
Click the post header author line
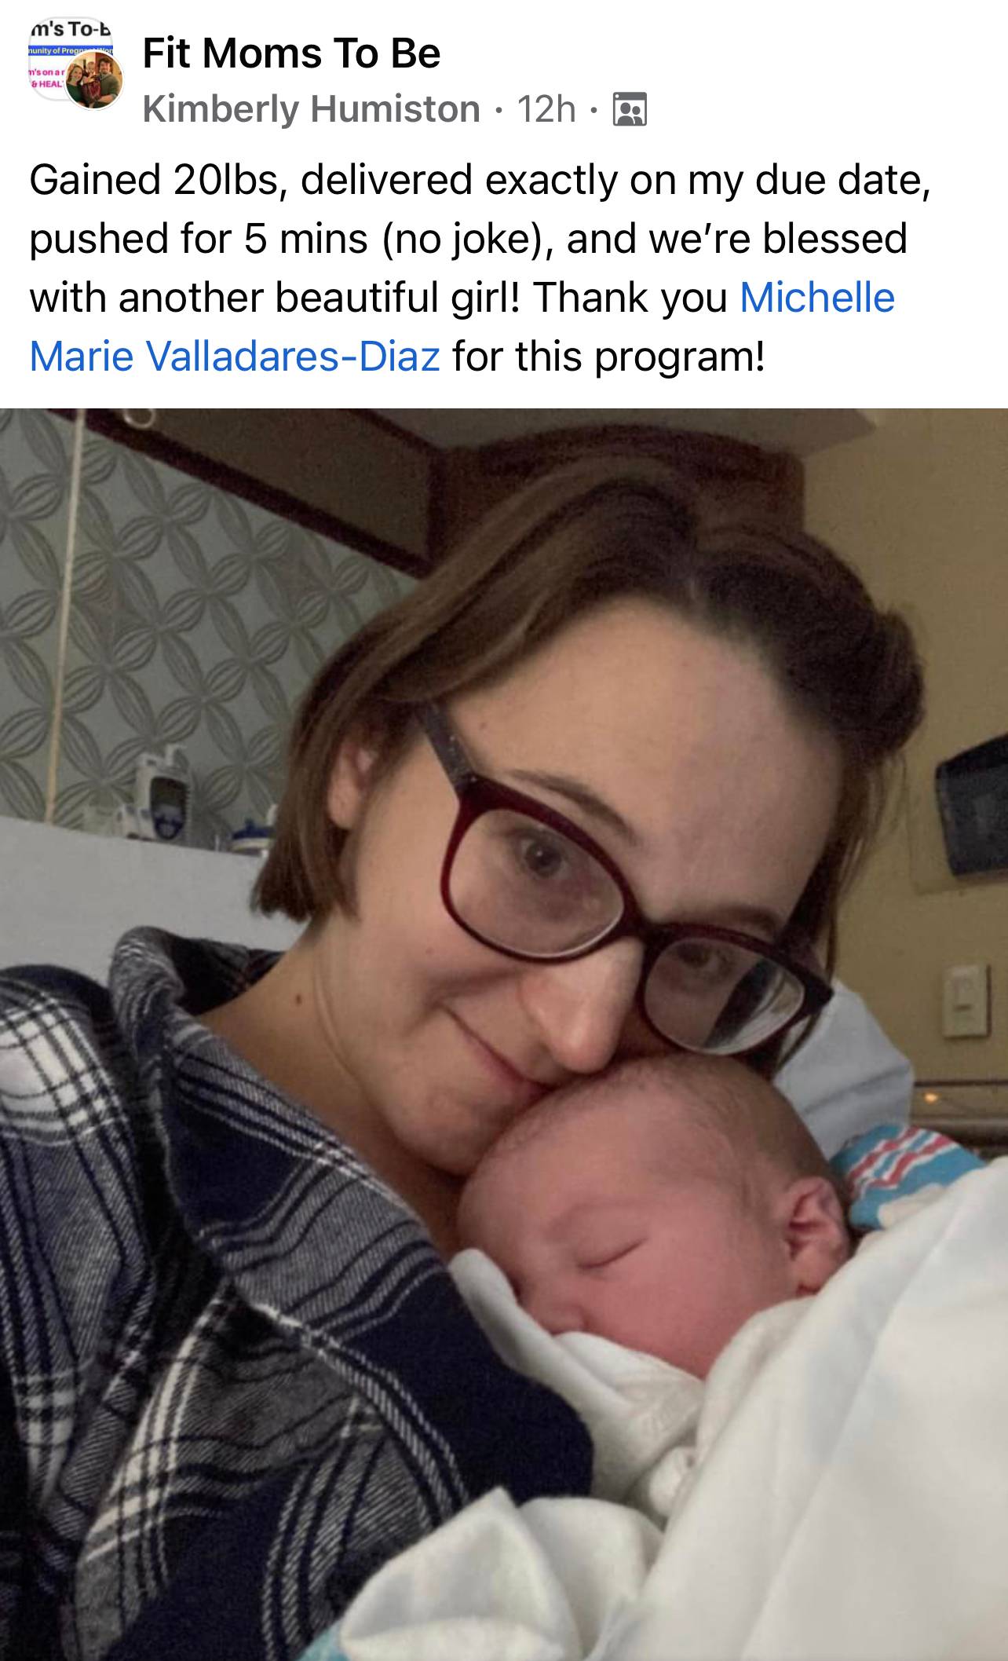[x=394, y=109]
